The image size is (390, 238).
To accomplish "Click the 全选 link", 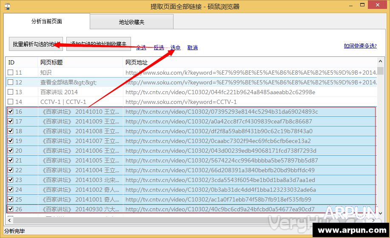I will (141, 48).
